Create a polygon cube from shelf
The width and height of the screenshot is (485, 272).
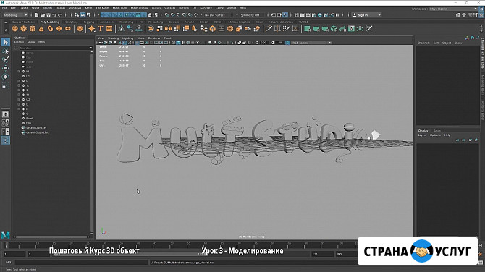23,29
